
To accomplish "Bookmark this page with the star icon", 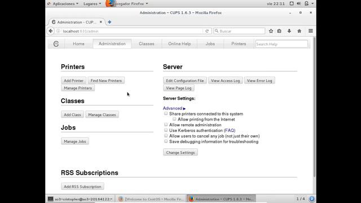I will tap(271, 31).
